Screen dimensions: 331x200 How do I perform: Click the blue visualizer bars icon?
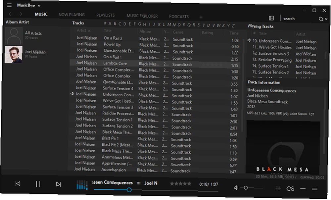[x=82, y=185]
